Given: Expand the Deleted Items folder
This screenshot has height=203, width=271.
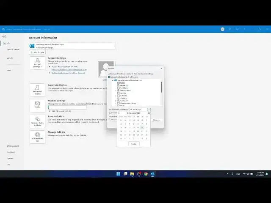Looking at the screenshot, I should pos(116,91).
